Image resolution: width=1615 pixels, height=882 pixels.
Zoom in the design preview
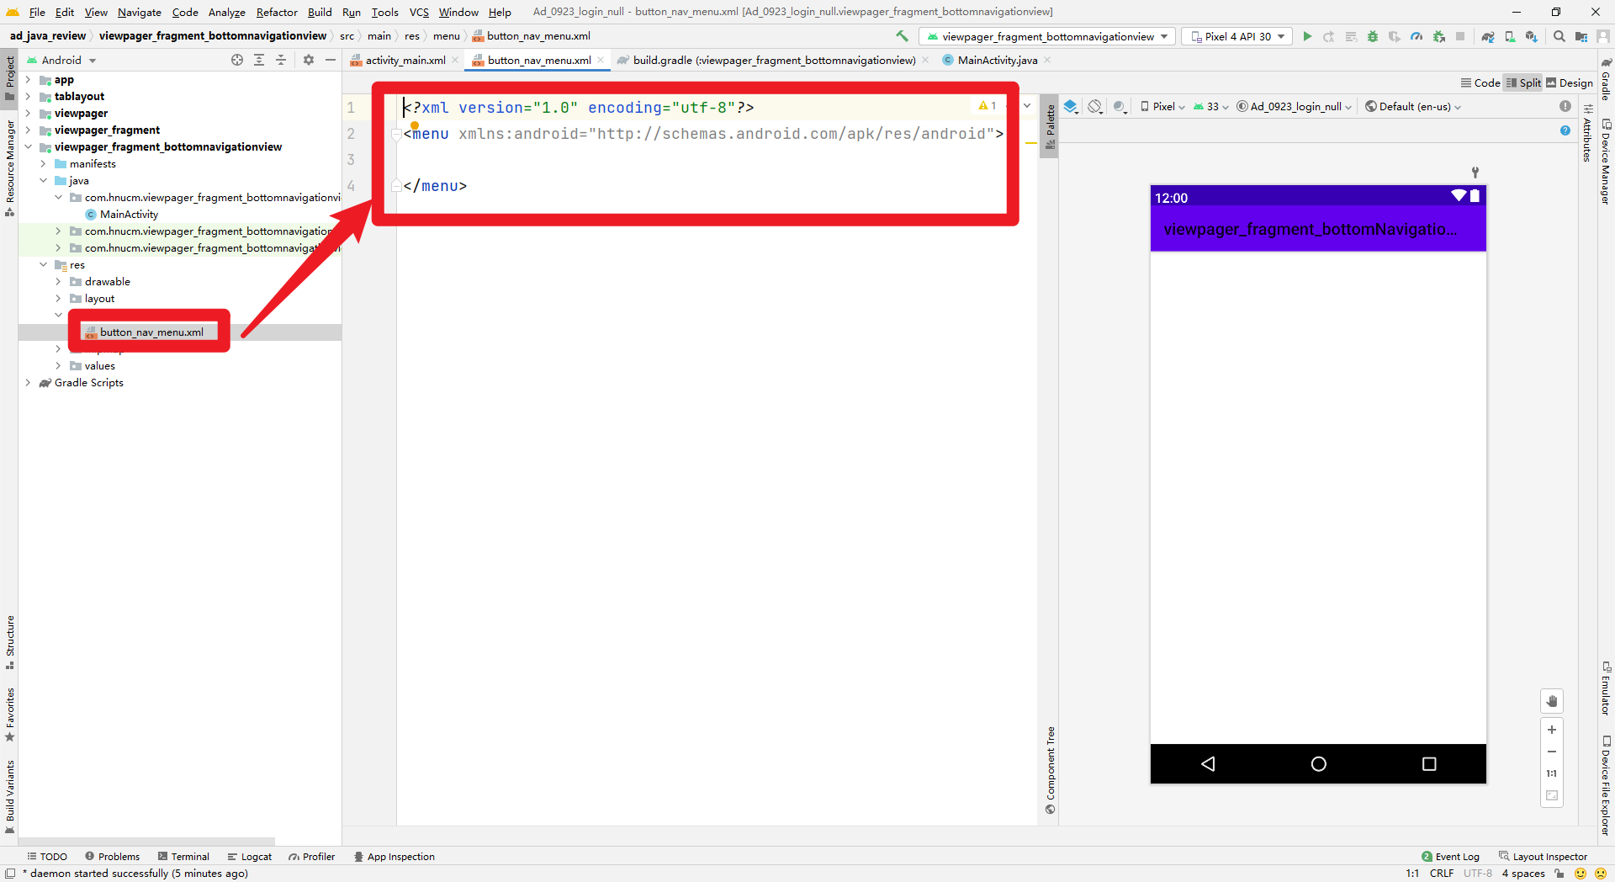click(x=1552, y=730)
